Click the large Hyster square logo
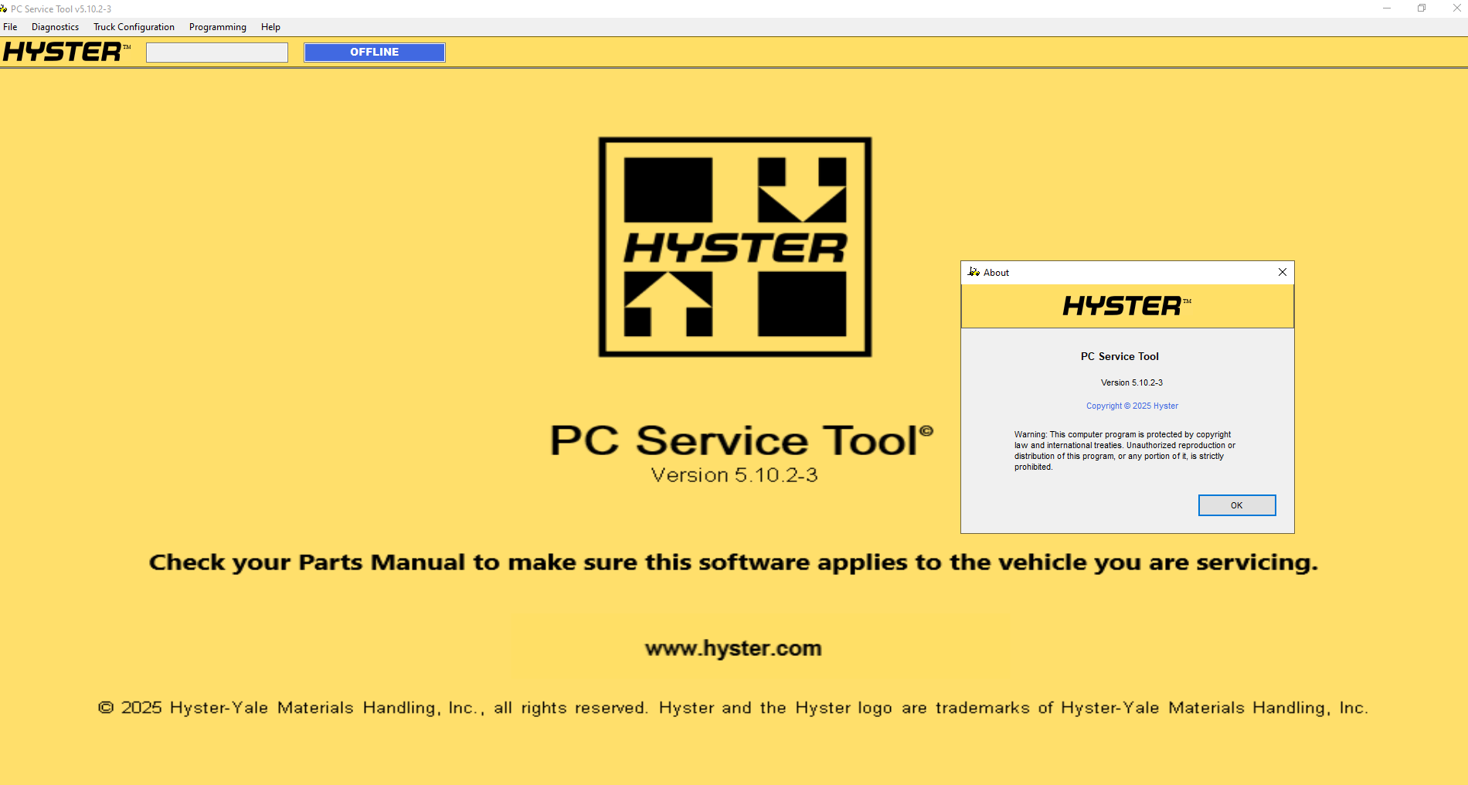Viewport: 1468px width, 785px height. (x=735, y=247)
